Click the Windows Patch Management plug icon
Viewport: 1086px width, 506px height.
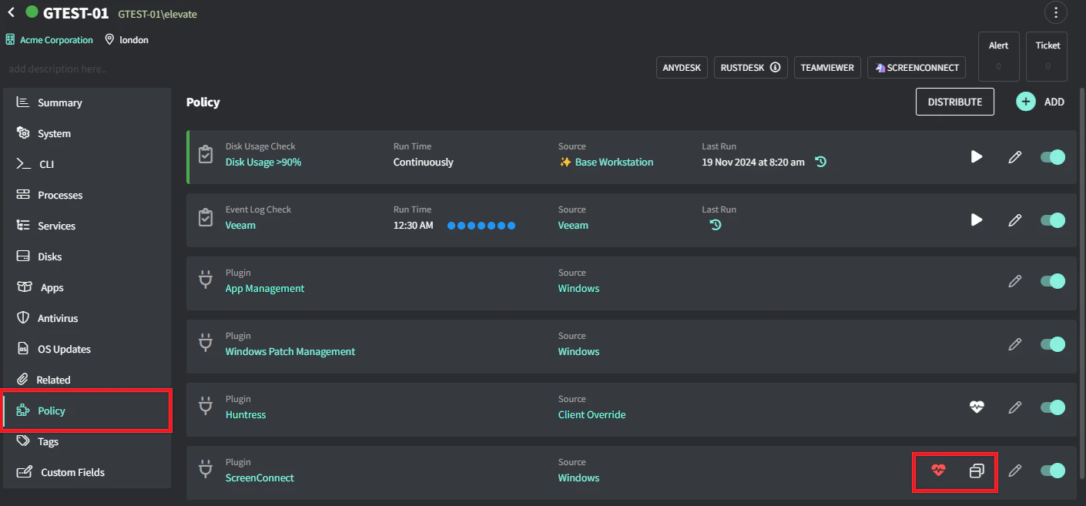tap(206, 343)
